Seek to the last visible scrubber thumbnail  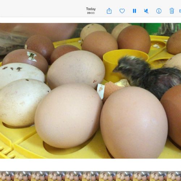[x=174, y=176]
